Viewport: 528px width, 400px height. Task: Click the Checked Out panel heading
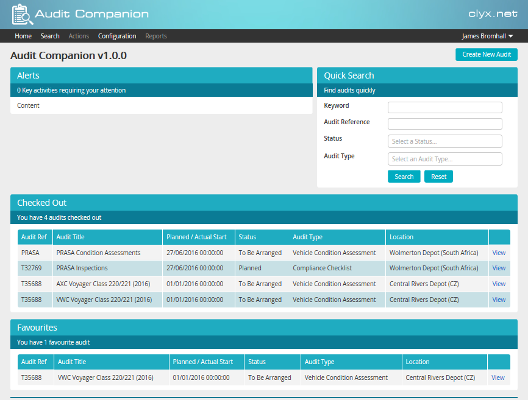pos(41,203)
